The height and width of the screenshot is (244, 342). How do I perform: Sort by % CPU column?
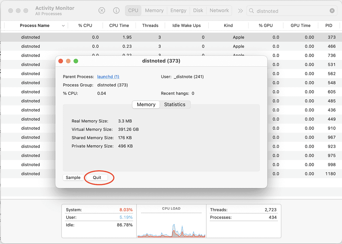[85, 25]
